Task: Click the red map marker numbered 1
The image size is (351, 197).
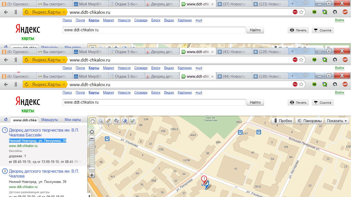Action: click(x=204, y=179)
